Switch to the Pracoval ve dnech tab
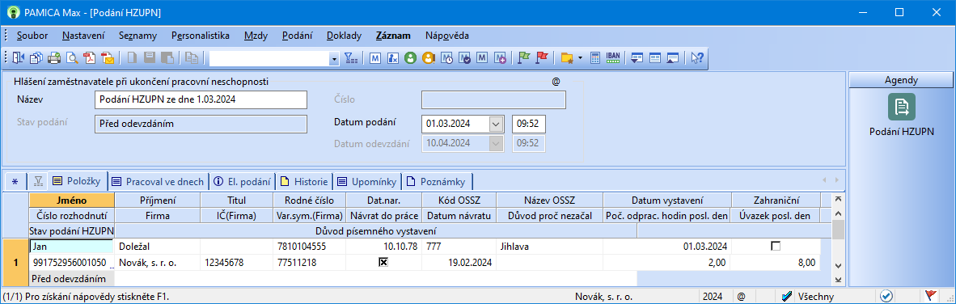 [x=159, y=181]
